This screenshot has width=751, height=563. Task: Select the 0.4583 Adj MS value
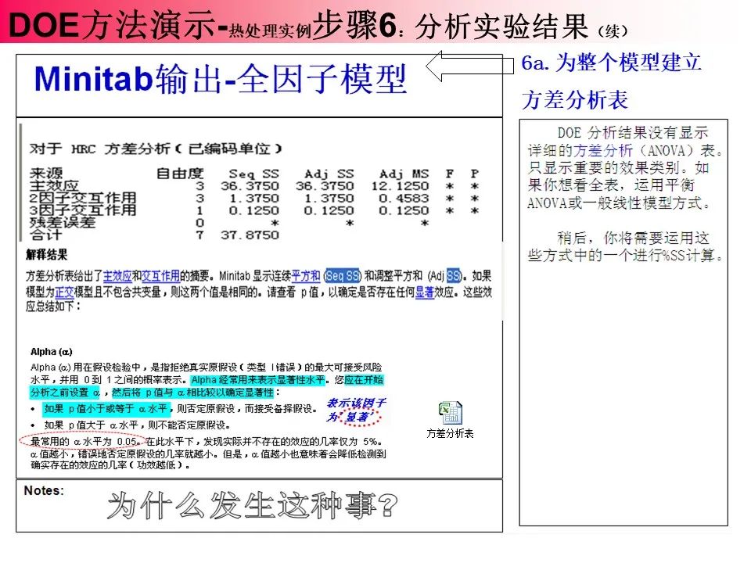[x=404, y=198]
